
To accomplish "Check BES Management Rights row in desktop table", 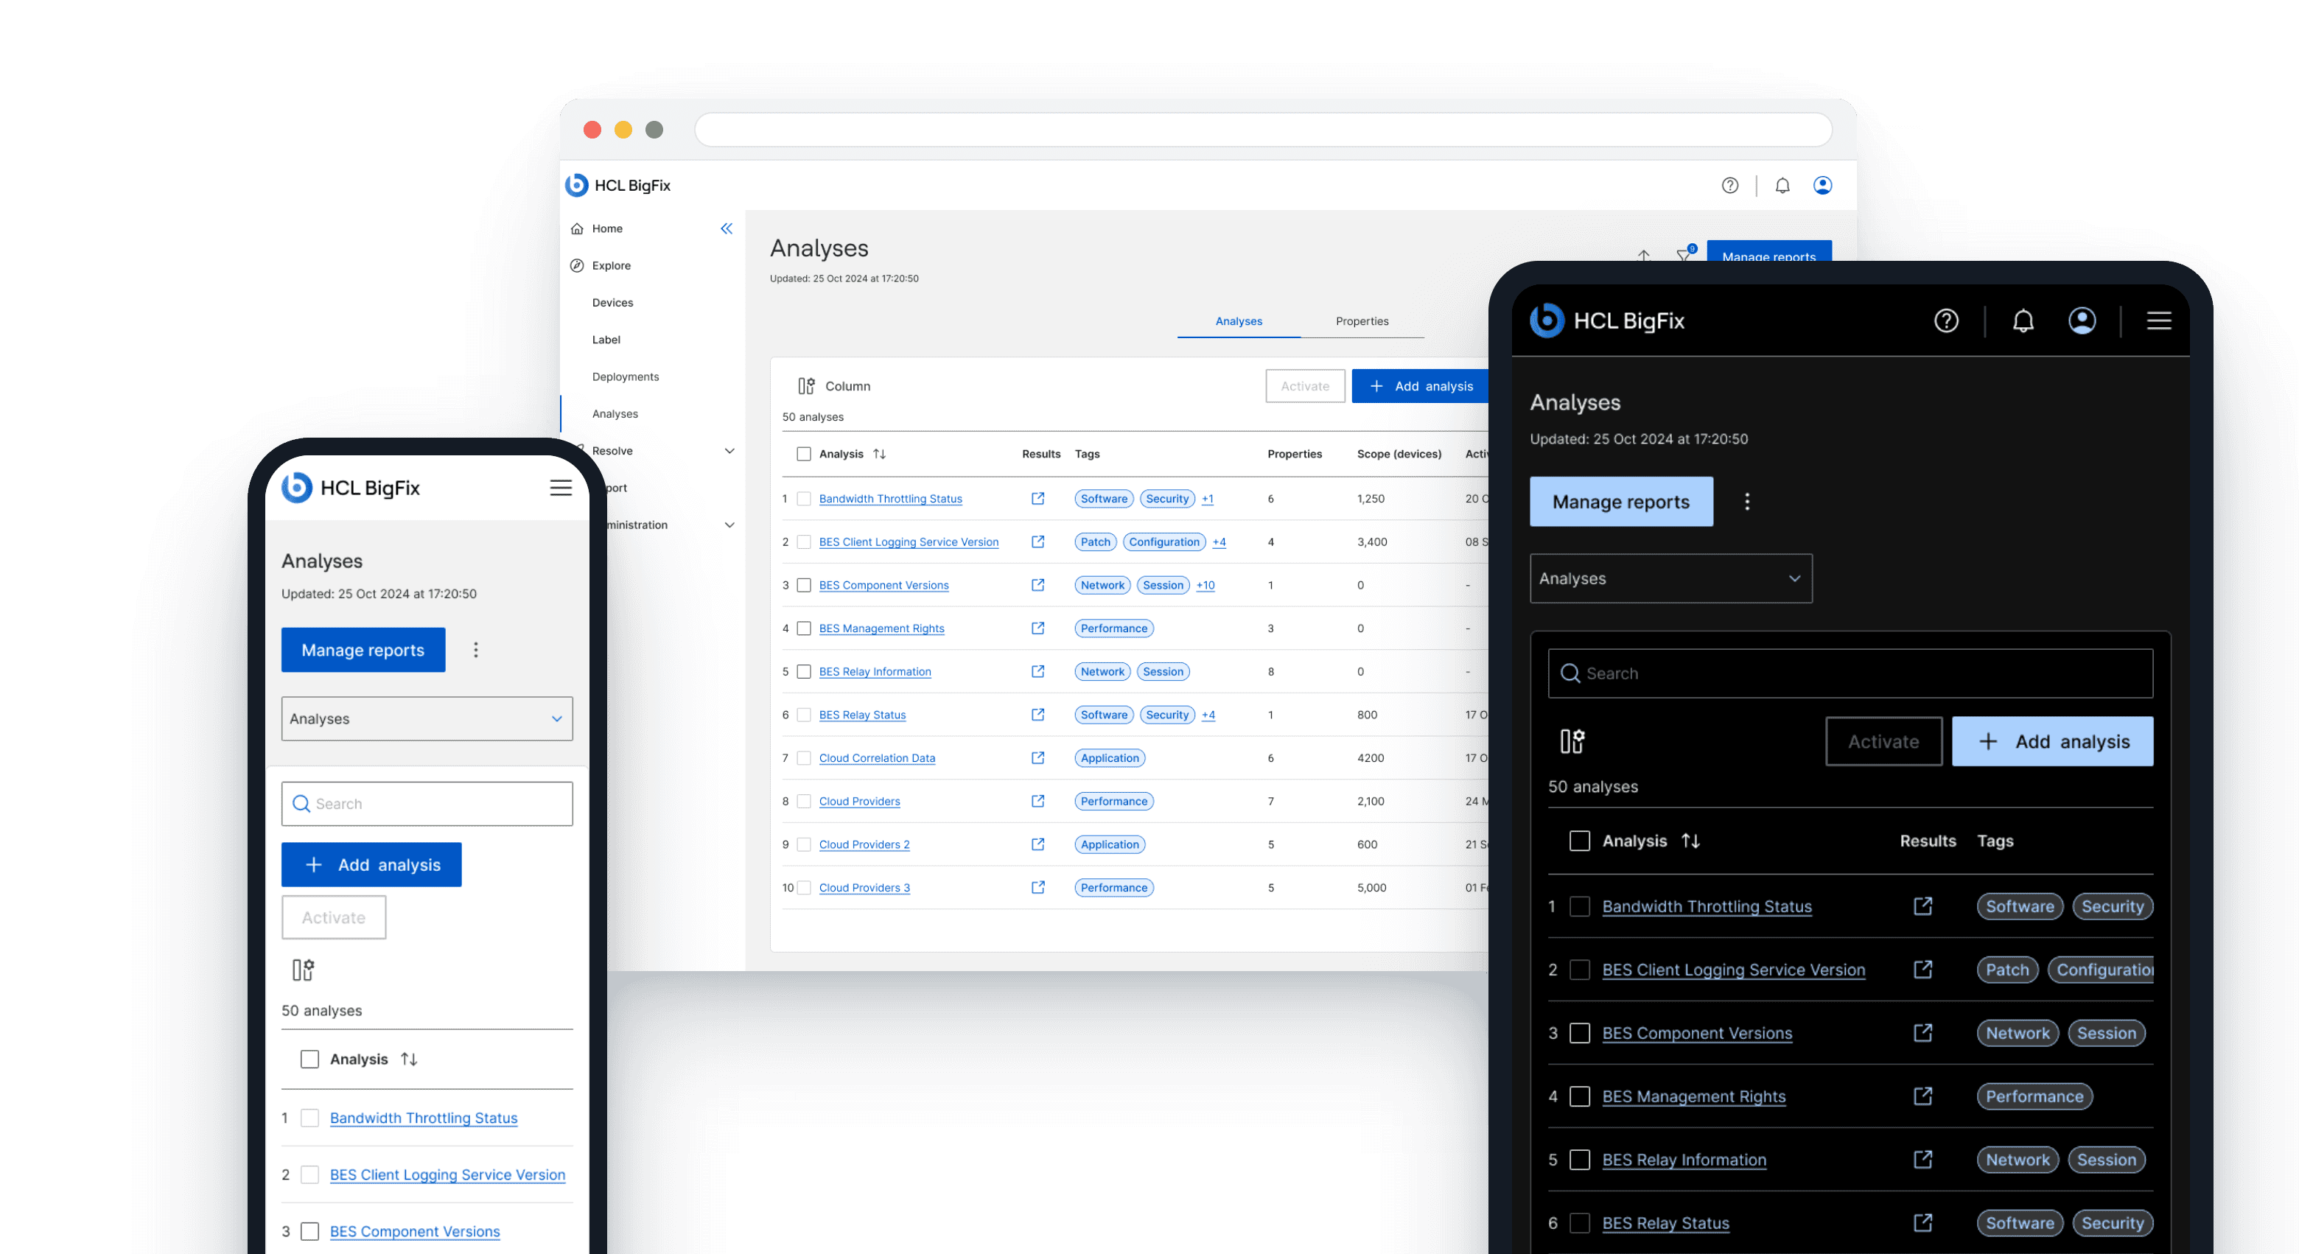I will 803,628.
